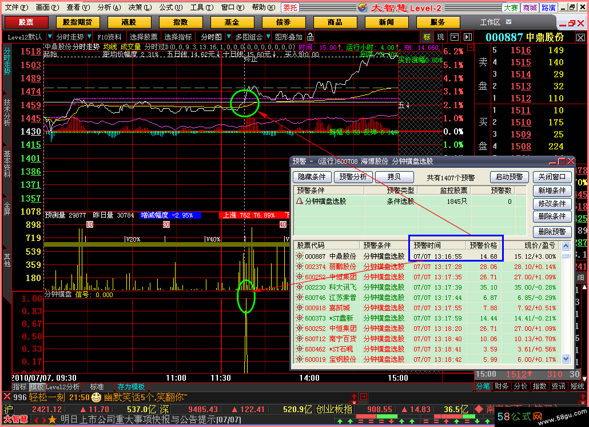This screenshot has width=589, height=427.
Task: Click the 存为模板 link below the chart
Action: [131, 387]
